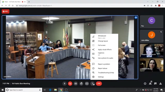Screen dimensions: 165x92
Task: Turn the camera back on
Action: click(70, 84)
